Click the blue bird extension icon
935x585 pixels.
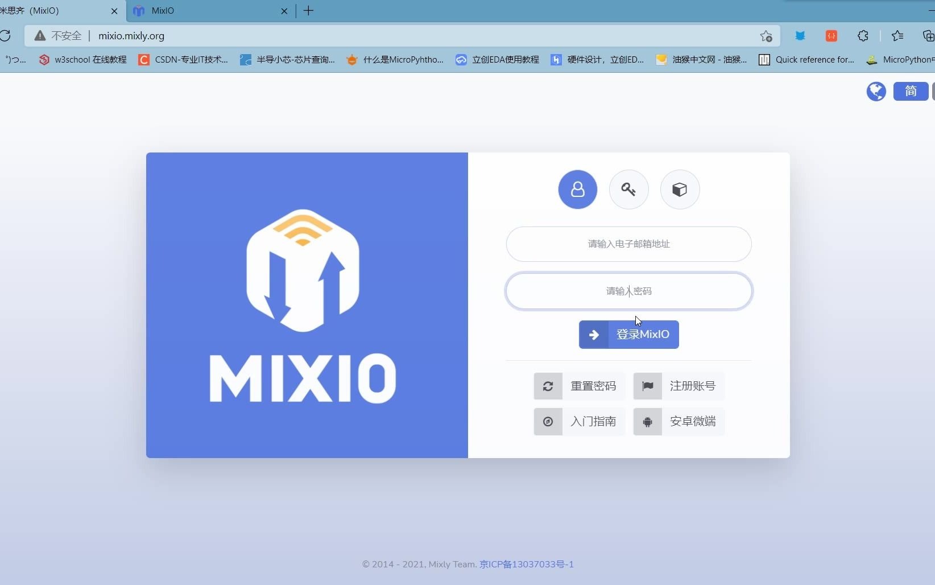pos(800,36)
